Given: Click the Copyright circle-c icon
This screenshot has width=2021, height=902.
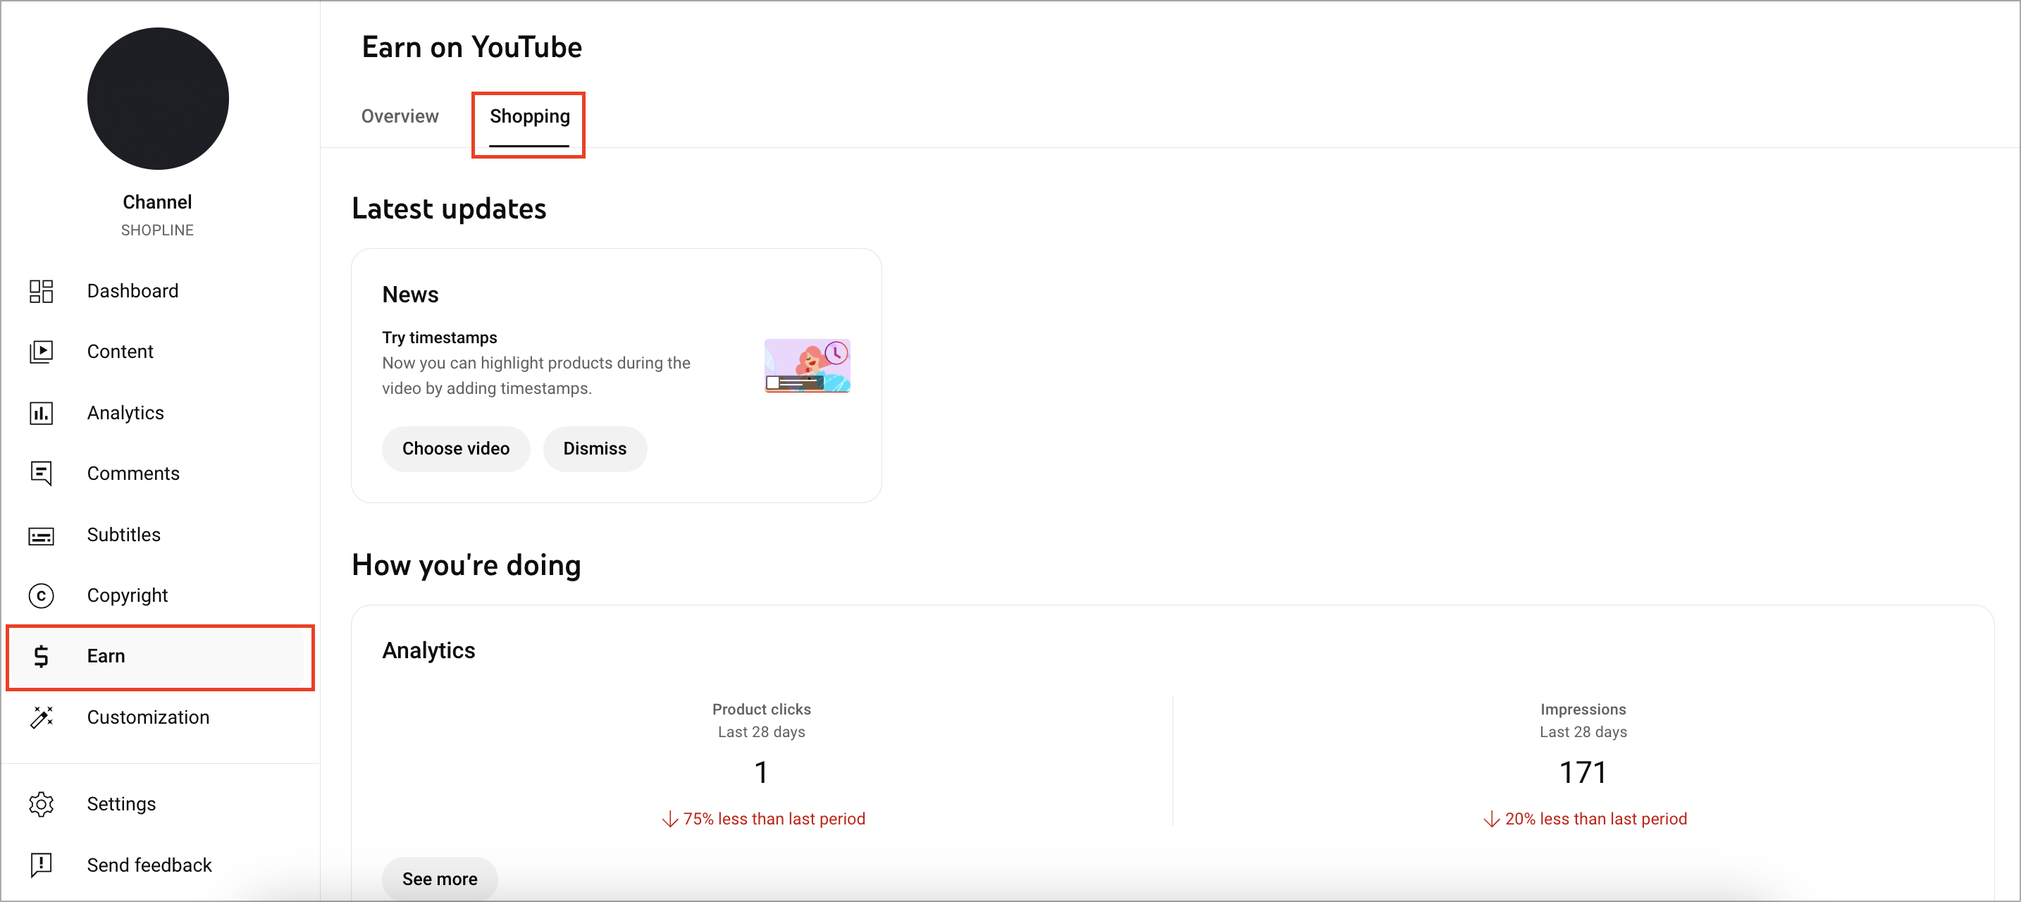Looking at the screenshot, I should [41, 595].
